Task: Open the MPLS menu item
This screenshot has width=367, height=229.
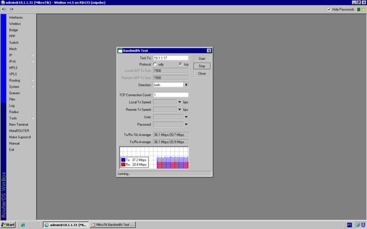Action: coord(13,68)
